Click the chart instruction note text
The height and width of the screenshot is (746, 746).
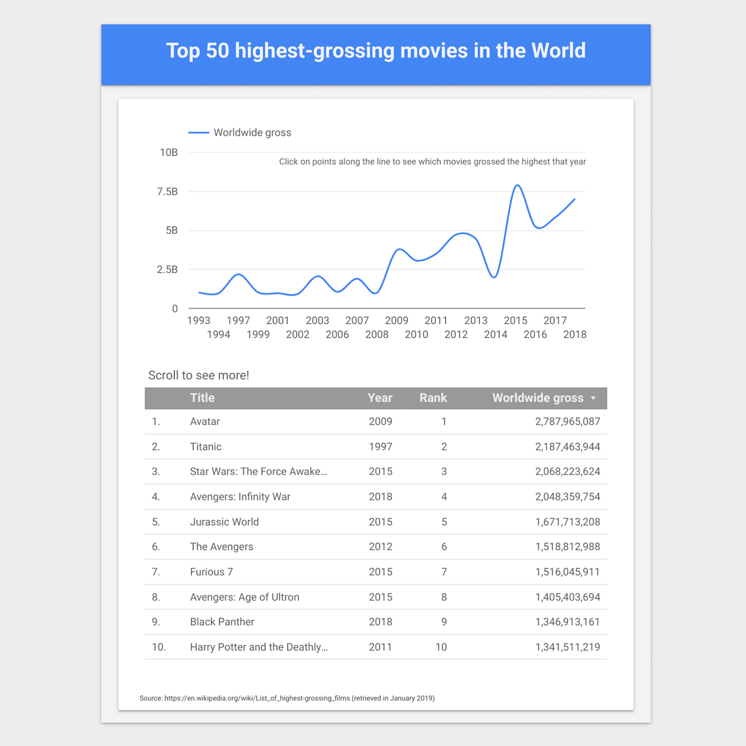coord(432,162)
